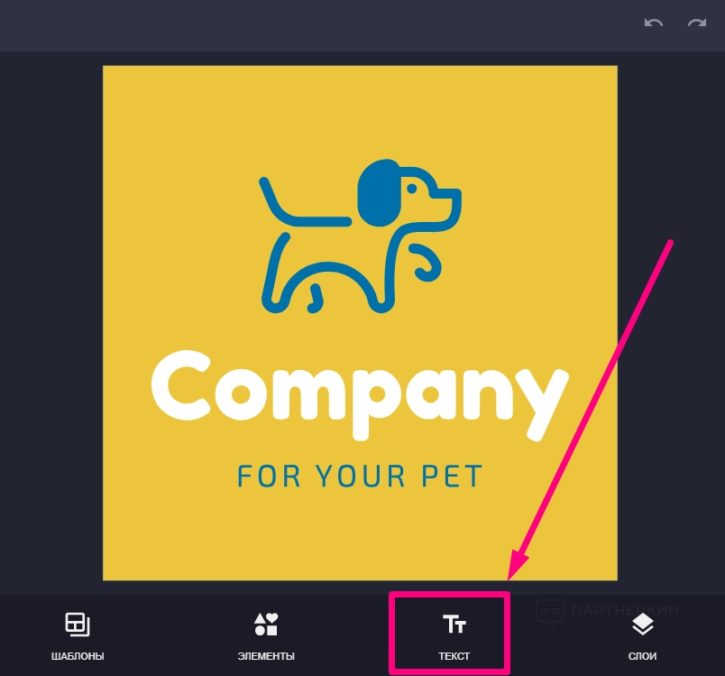
Task: Open the Шаблоны templates icon
Action: (78, 625)
